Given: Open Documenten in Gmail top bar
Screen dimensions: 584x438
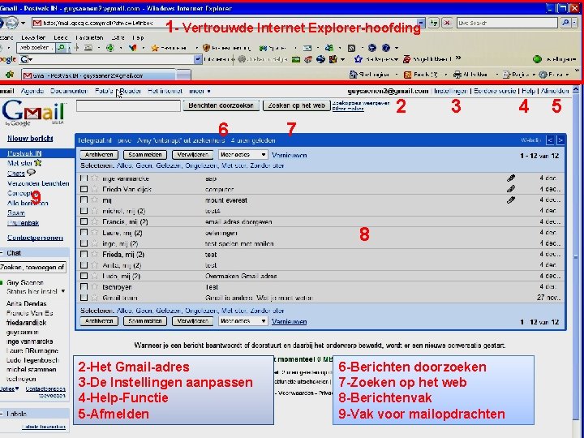Looking at the screenshot, I should [x=69, y=91].
